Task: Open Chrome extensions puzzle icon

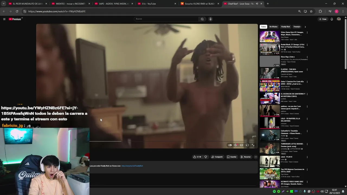Action: tap(320, 11)
